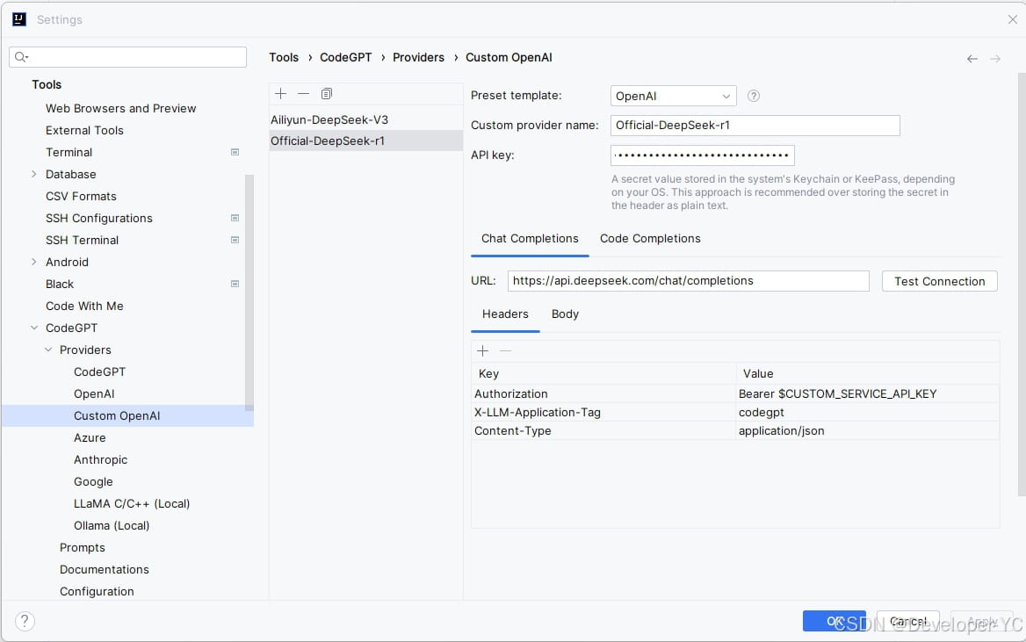The height and width of the screenshot is (642, 1026).
Task: Navigate back with the left arrow icon
Action: (972, 59)
